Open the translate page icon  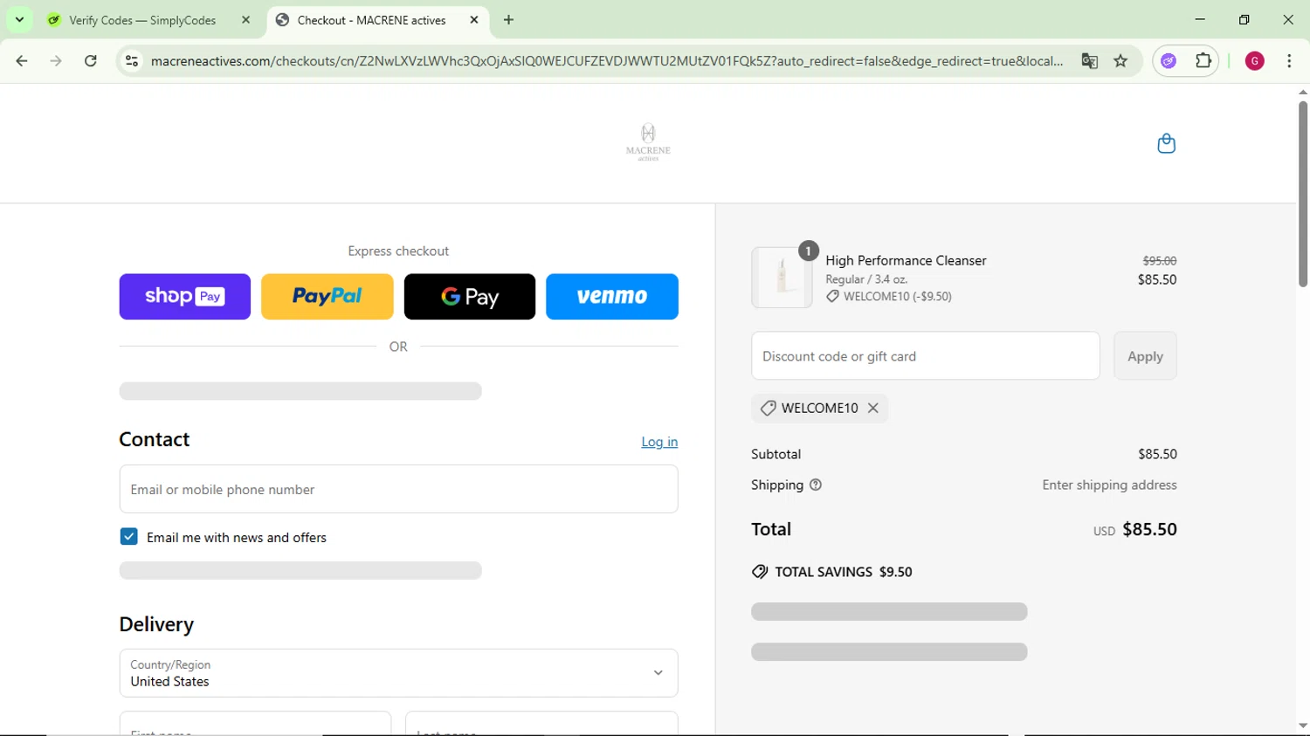coord(1089,61)
